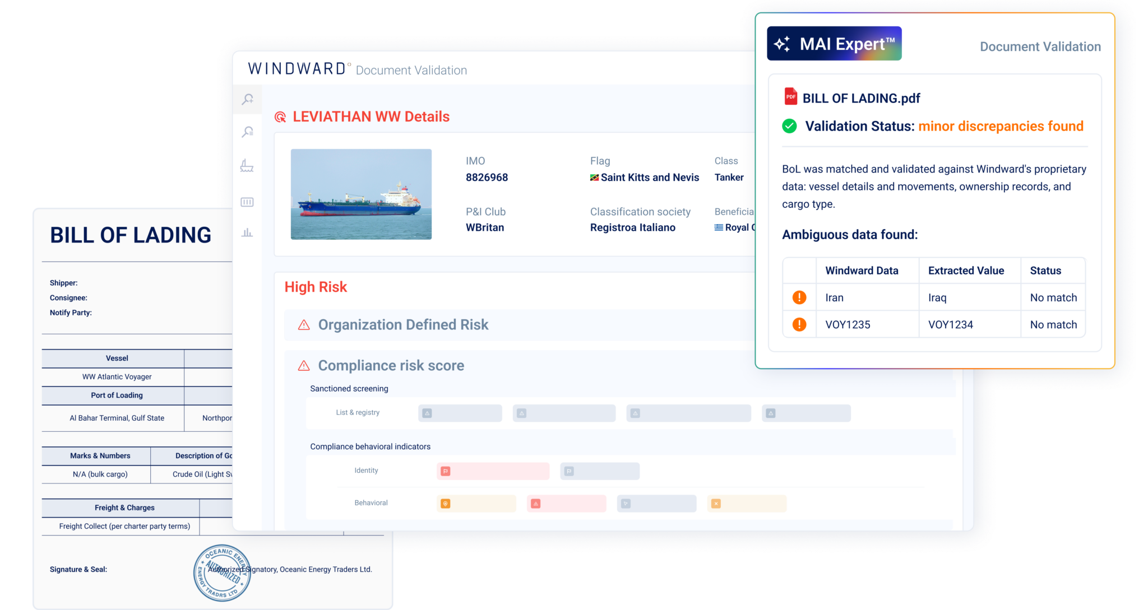Click the Compliance behavioral indicators label

[x=370, y=446]
